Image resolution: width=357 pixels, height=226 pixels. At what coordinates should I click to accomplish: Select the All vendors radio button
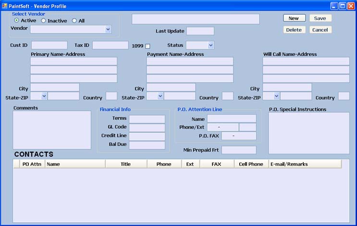[74, 21]
